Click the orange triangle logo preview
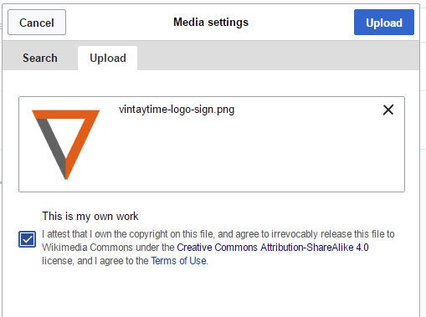 pos(66,145)
